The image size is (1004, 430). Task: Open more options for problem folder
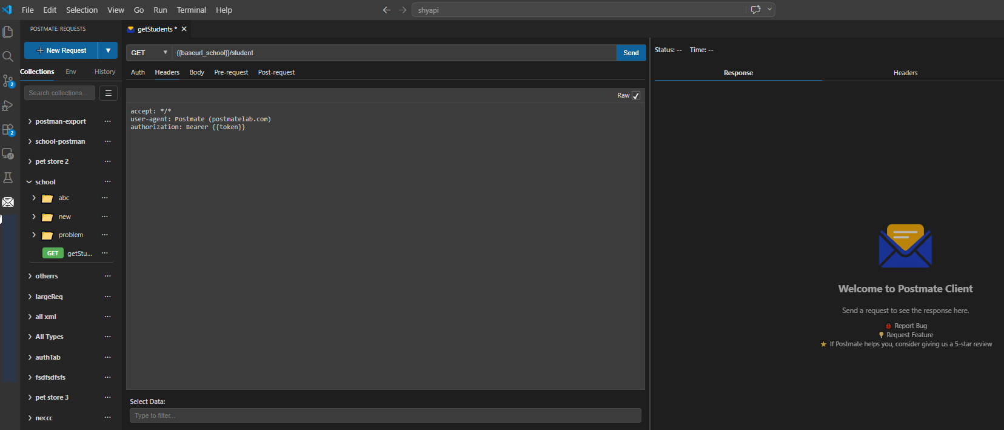pyautogui.click(x=104, y=235)
